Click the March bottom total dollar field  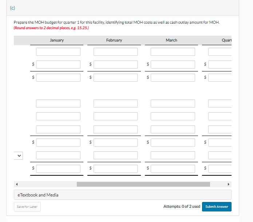tap(173, 169)
